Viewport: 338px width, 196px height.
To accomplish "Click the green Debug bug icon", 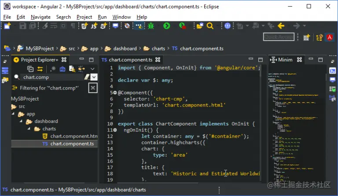I will [x=151, y=26].
